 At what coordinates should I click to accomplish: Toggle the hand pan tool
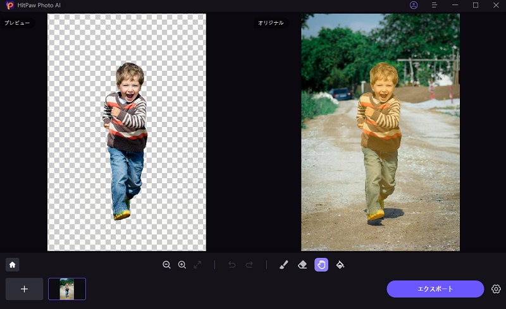(321, 265)
